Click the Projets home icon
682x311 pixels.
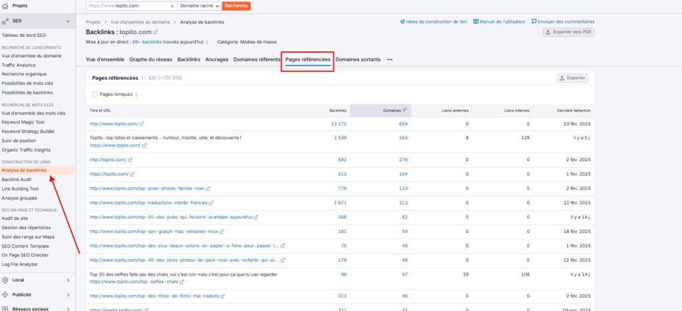click(x=5, y=6)
